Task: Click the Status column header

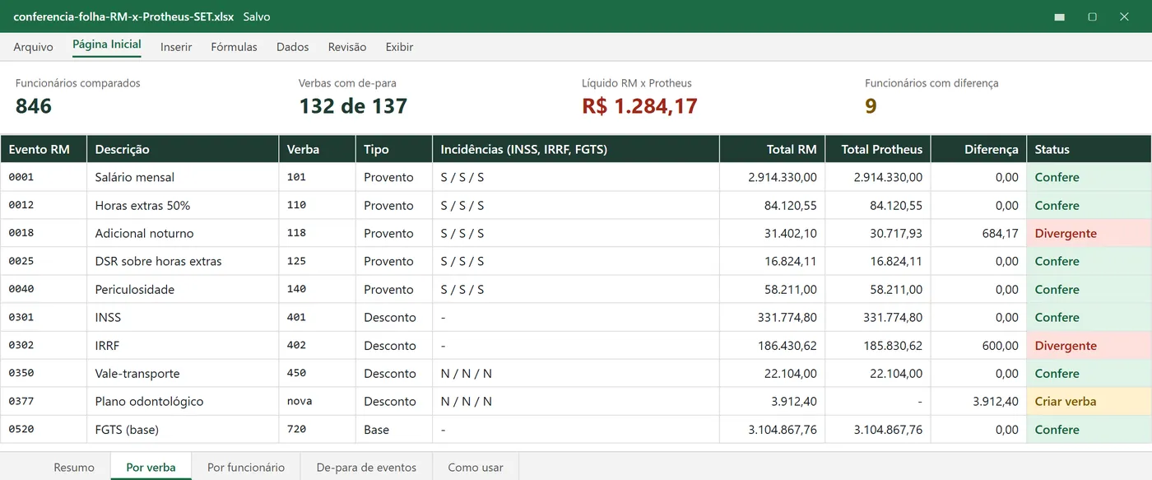Action: (1089, 149)
